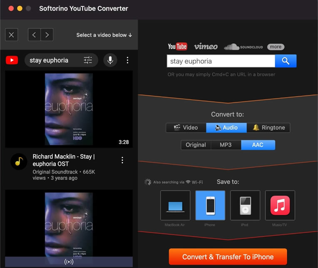Open the channel avatar with music note
318x268 pixels.
click(19, 161)
